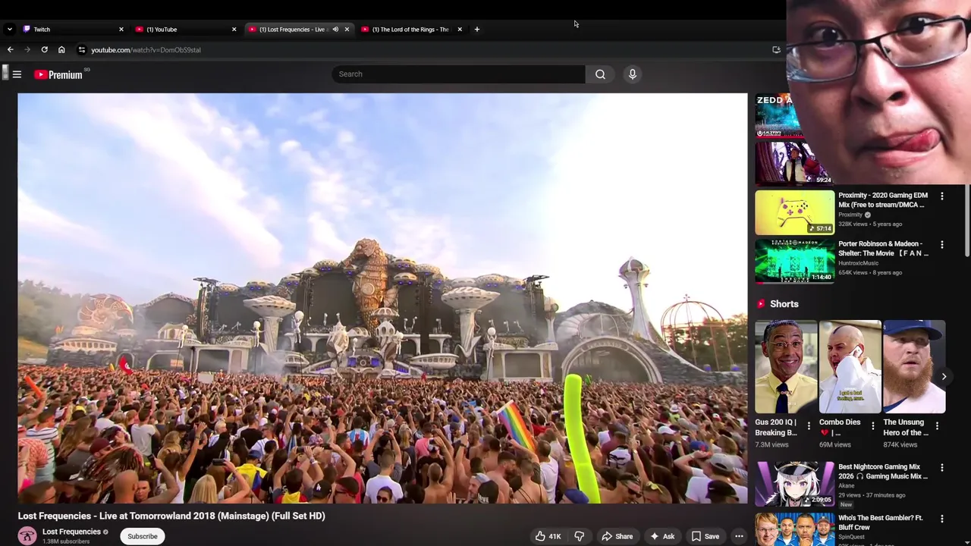Open Akane channel name under Nightcore mix
Screen dimensions: 971x546
coord(846,486)
